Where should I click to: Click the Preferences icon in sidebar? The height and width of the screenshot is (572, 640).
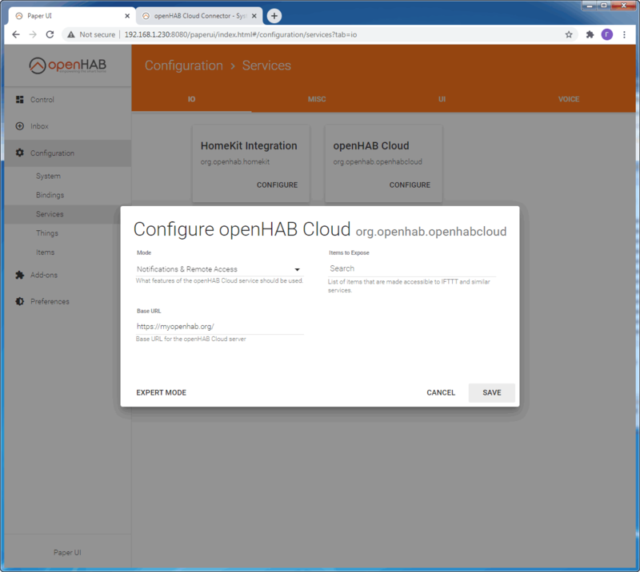[x=20, y=301]
